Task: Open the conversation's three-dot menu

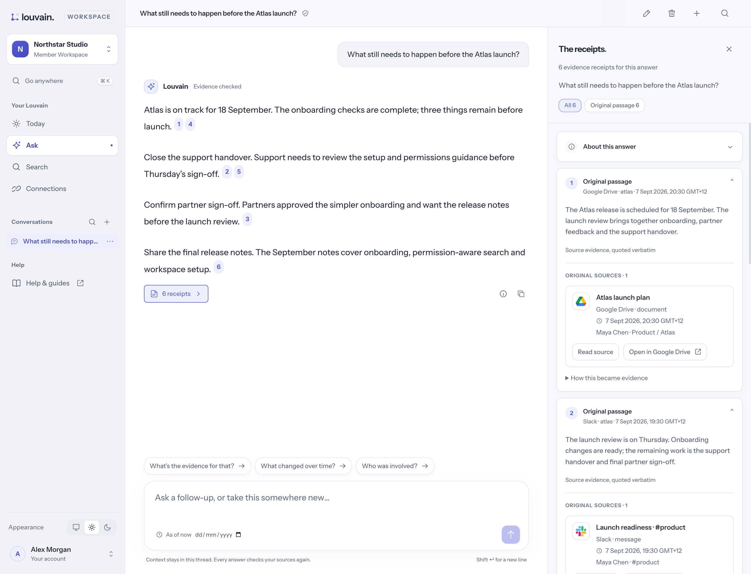Action: click(110, 241)
